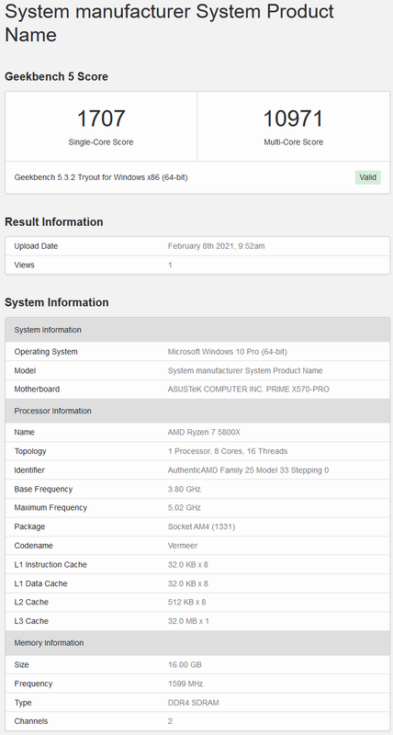Viewport: 393px width, 735px height.
Task: Click the Memory Information section header
Action: point(197,642)
